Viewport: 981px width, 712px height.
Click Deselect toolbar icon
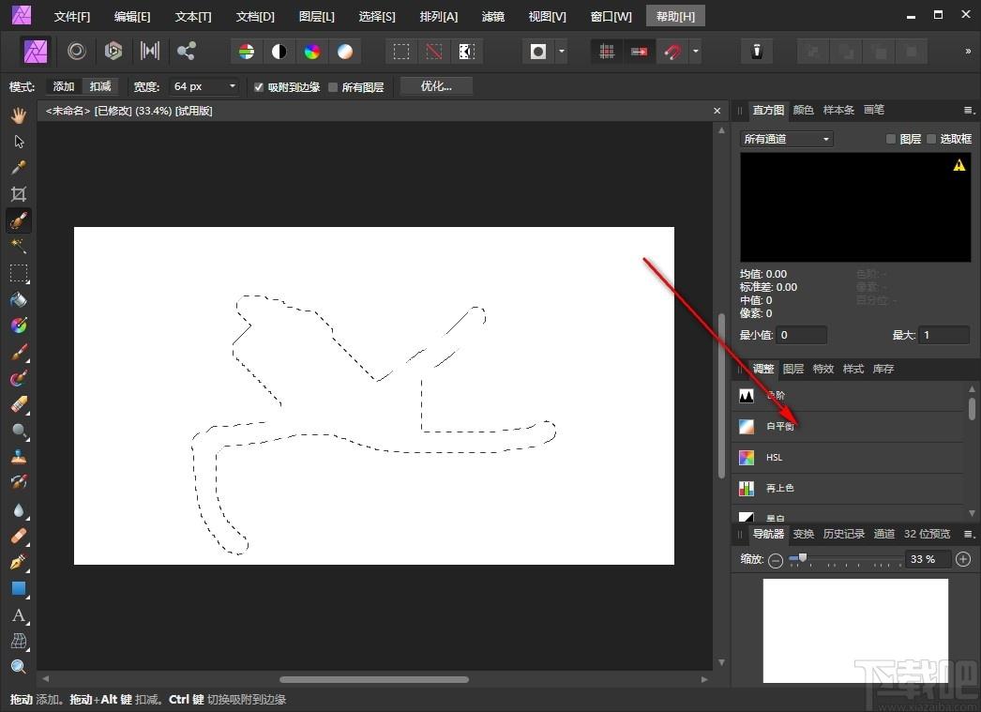click(x=433, y=52)
